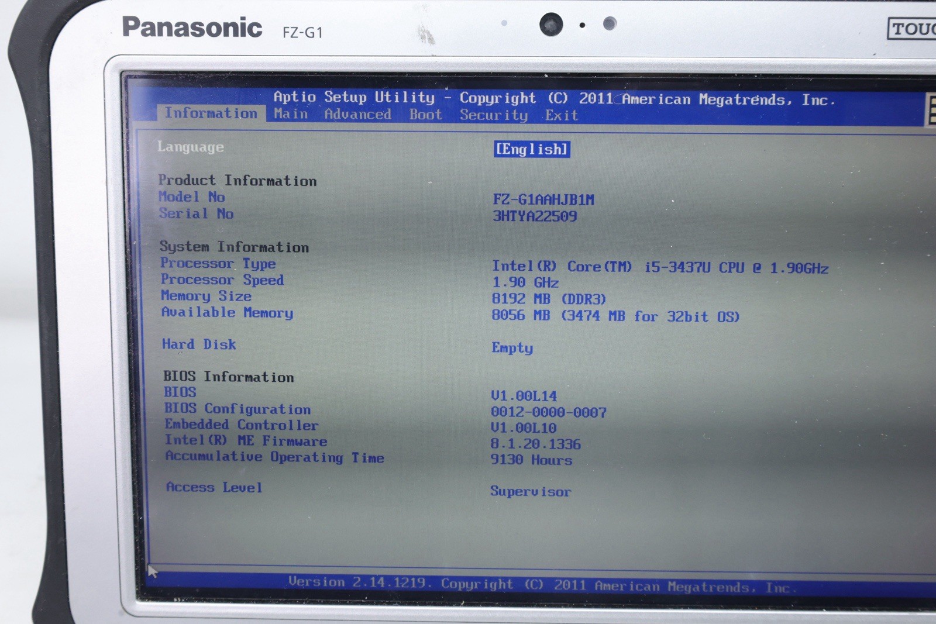Select the Supervisor access level value

pyautogui.click(x=531, y=492)
